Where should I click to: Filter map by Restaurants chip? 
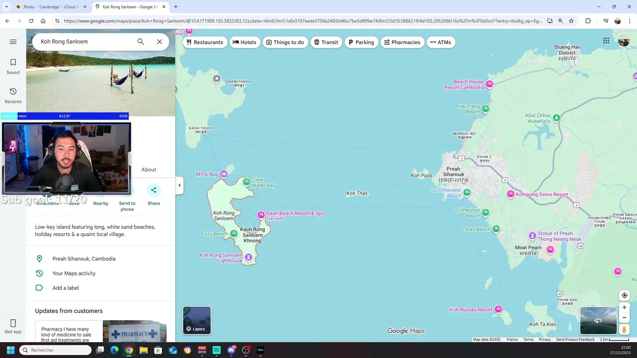click(205, 42)
